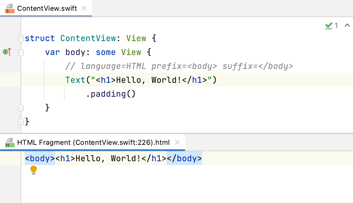Open the yellow intention bulb in the HTML fragment
The height and width of the screenshot is (203, 353).
pos(34,170)
